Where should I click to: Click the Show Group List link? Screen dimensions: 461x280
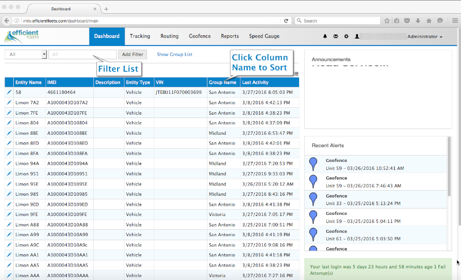[175, 54]
